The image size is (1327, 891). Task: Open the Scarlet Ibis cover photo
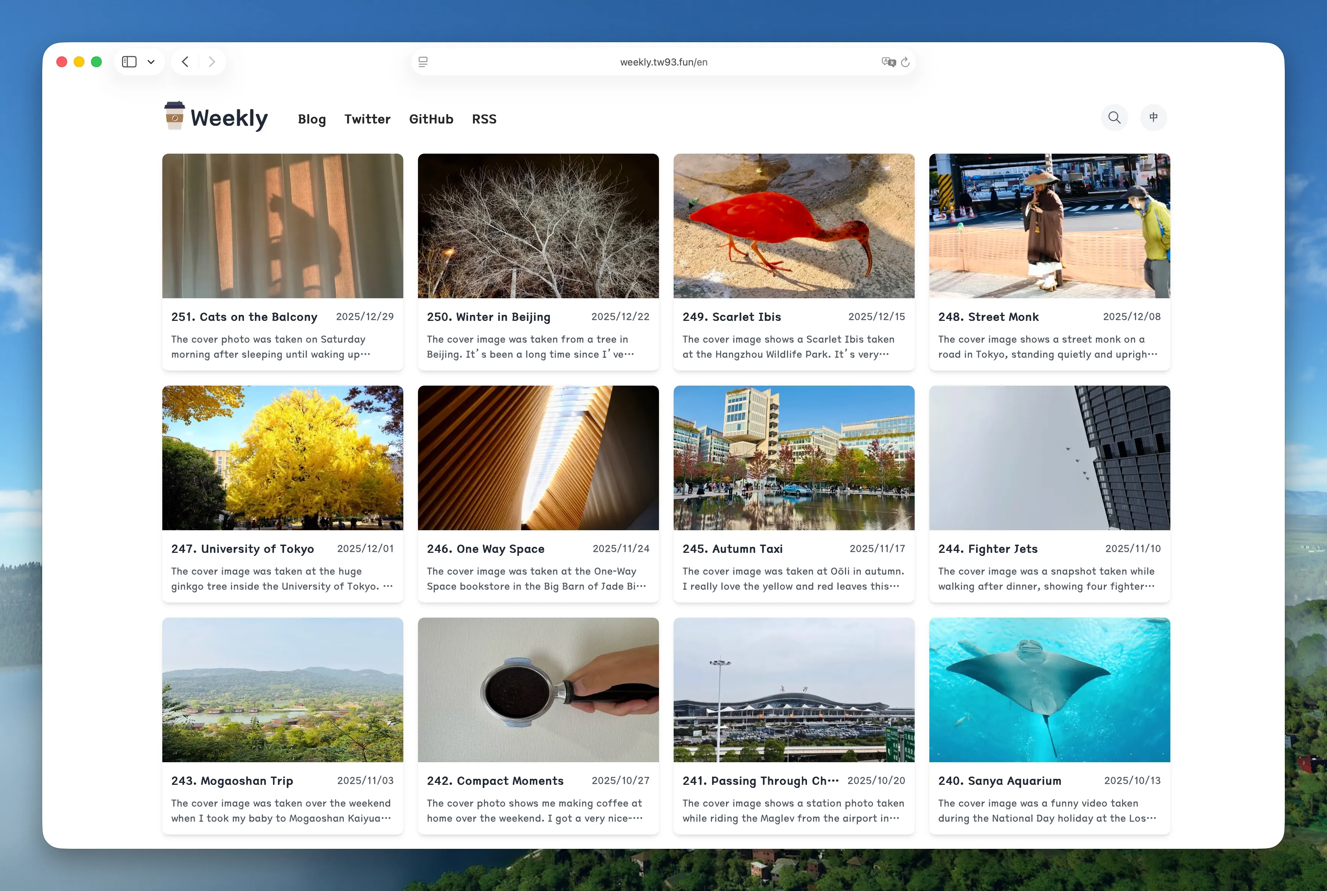tap(793, 226)
